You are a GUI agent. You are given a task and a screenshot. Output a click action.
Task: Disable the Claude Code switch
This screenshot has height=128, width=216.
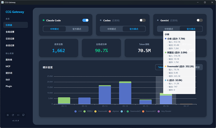point(85,20)
